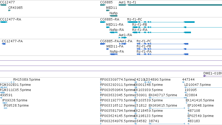222x125 pixels.
Task: Select the CR43985 gene arrow glyph
Action: point(9,10)
